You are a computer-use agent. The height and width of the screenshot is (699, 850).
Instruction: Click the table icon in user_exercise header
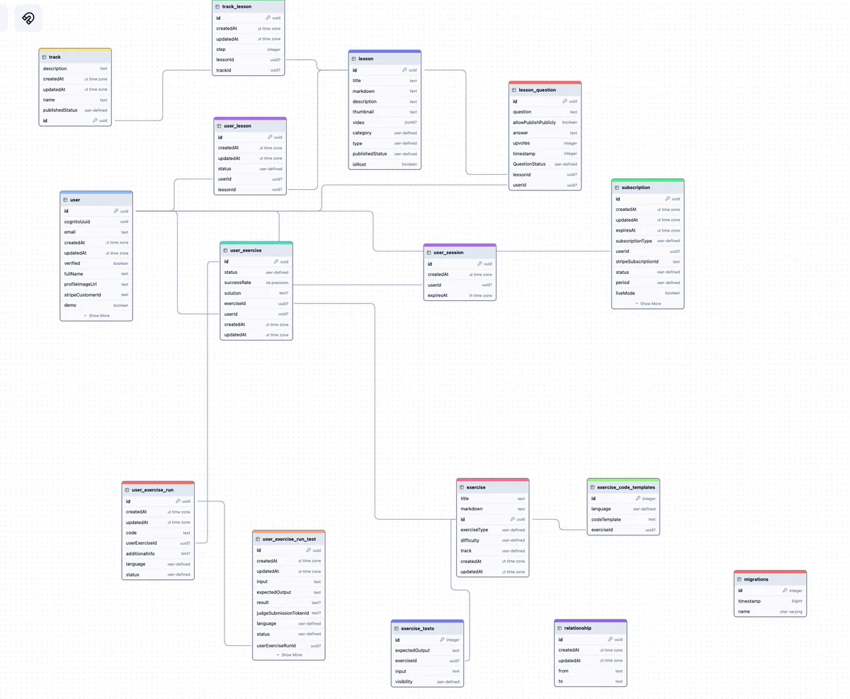point(225,250)
